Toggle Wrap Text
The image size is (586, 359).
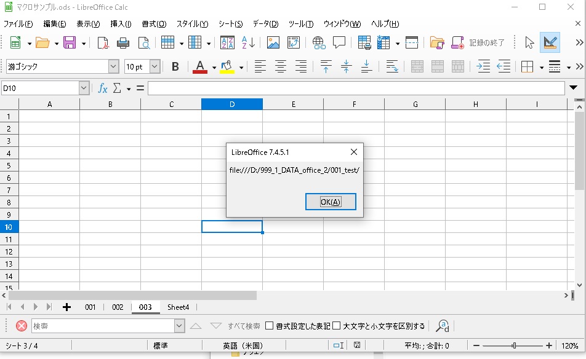[x=391, y=67]
